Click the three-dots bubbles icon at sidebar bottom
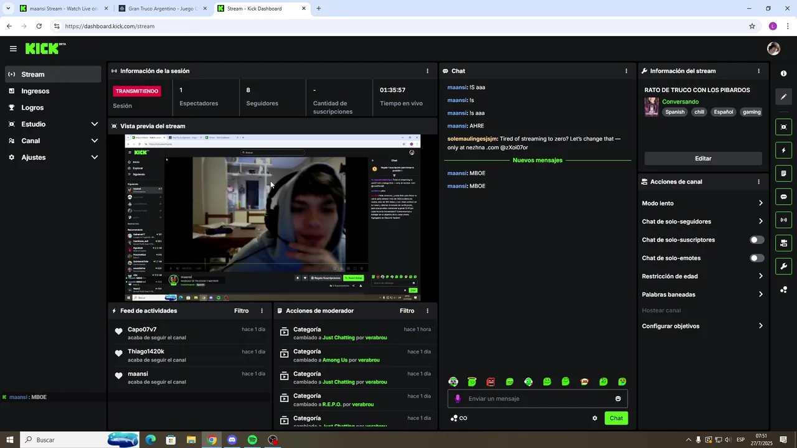 783,289
